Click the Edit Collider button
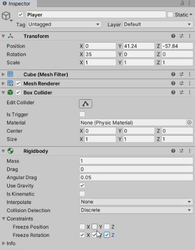The width and height of the screenshot is (195, 250). click(86, 104)
